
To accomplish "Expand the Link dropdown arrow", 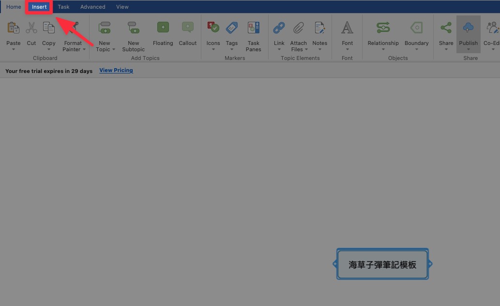I will 279,49.
